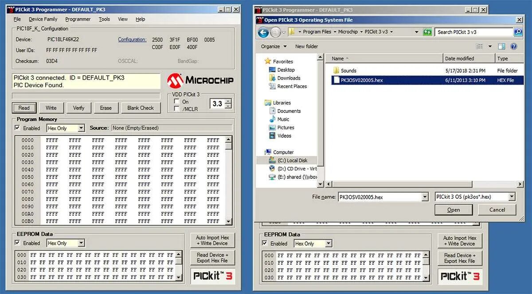The width and height of the screenshot is (532, 294).
Task: Open the recent pages arrow beside Forward
Action: coord(284,32)
